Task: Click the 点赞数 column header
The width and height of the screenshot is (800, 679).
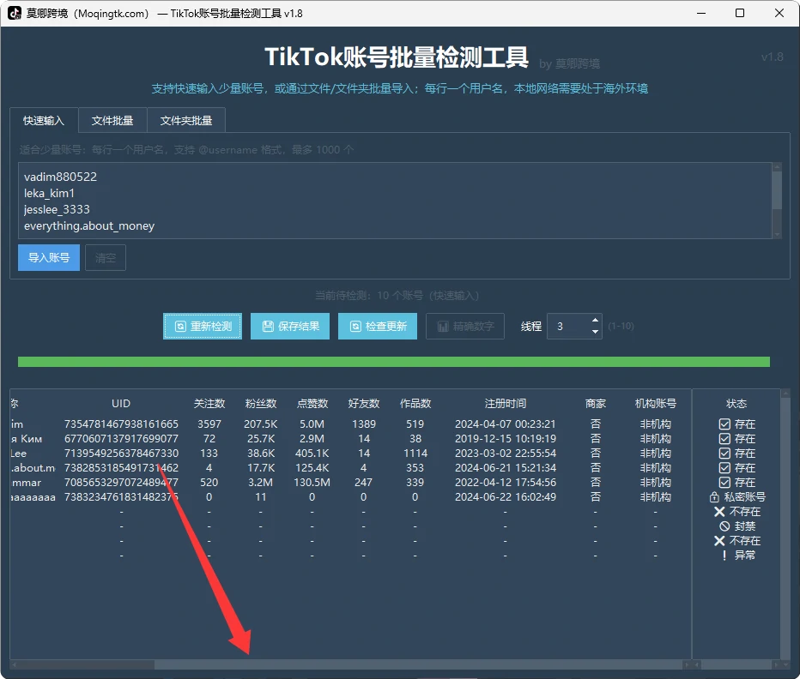Action: (x=312, y=403)
